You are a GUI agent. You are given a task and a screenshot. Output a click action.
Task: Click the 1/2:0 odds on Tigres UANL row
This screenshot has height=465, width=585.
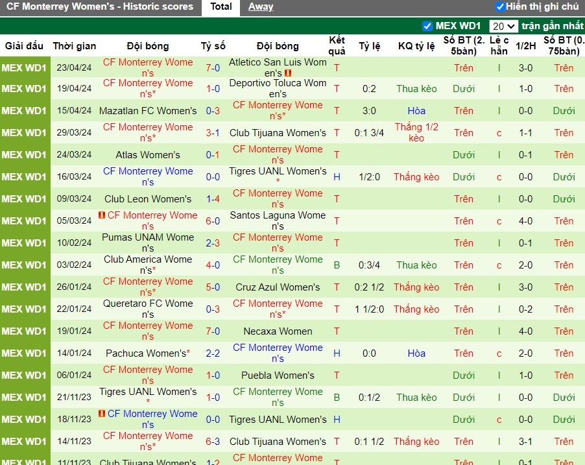click(369, 177)
